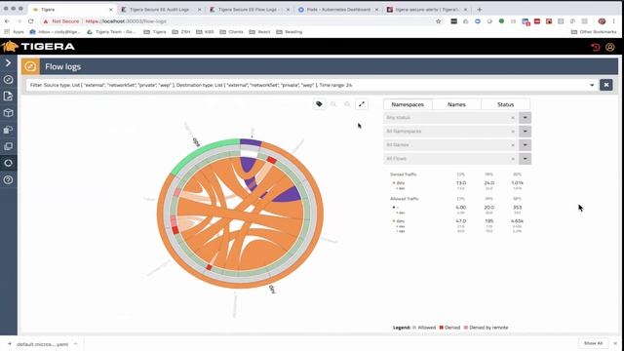Open the stacked cards icon in the sidebar

pyautogui.click(x=8, y=130)
